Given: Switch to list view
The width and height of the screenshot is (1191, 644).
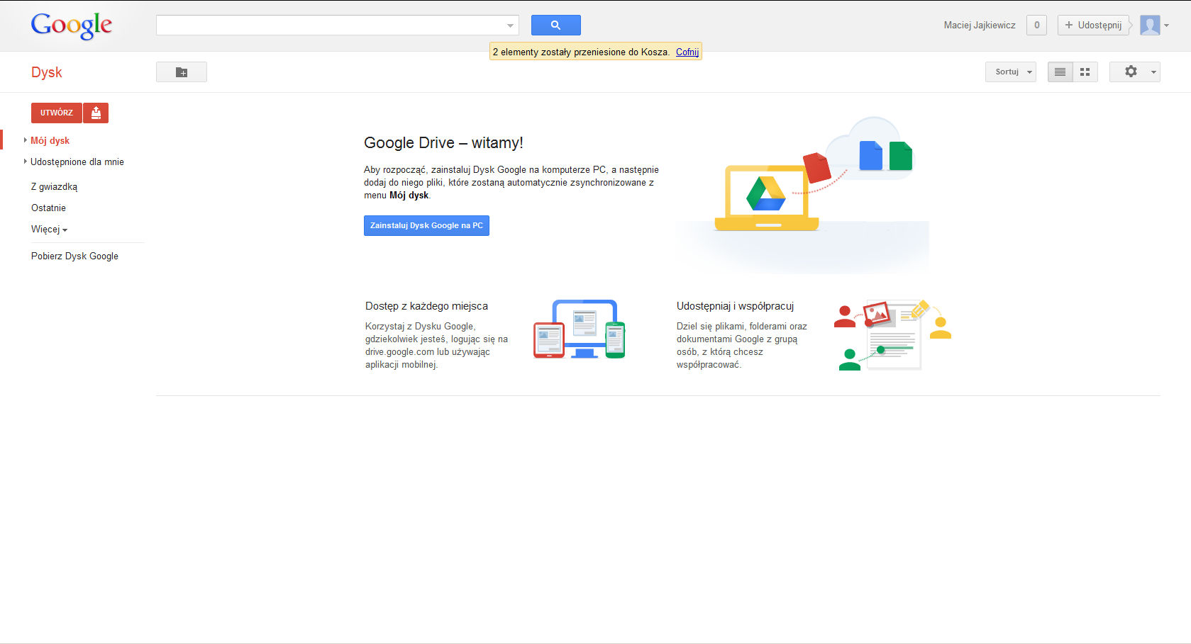Looking at the screenshot, I should (x=1060, y=72).
